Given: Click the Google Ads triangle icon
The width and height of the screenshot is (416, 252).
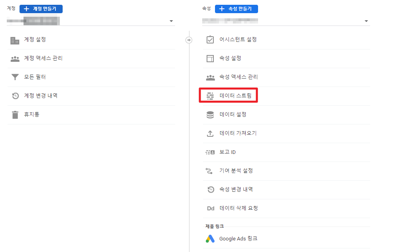Looking at the screenshot, I should [x=210, y=239].
